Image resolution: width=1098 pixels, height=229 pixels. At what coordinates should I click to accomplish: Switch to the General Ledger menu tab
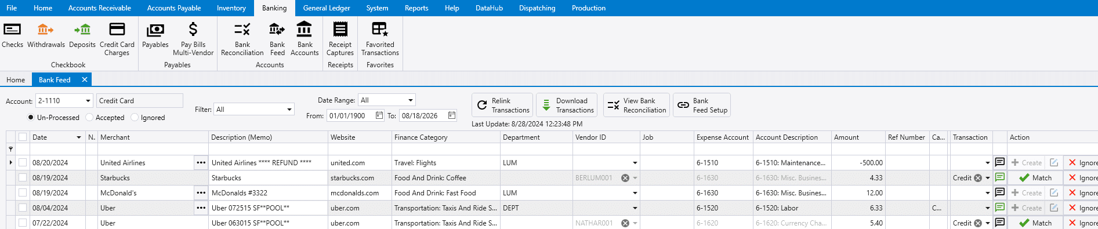coord(327,8)
